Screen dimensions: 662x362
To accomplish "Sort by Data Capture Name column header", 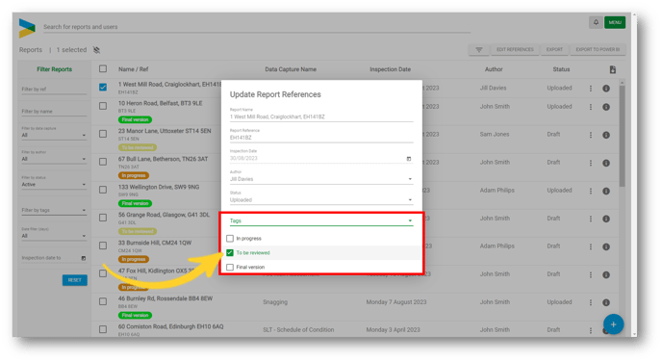I will tap(291, 69).
